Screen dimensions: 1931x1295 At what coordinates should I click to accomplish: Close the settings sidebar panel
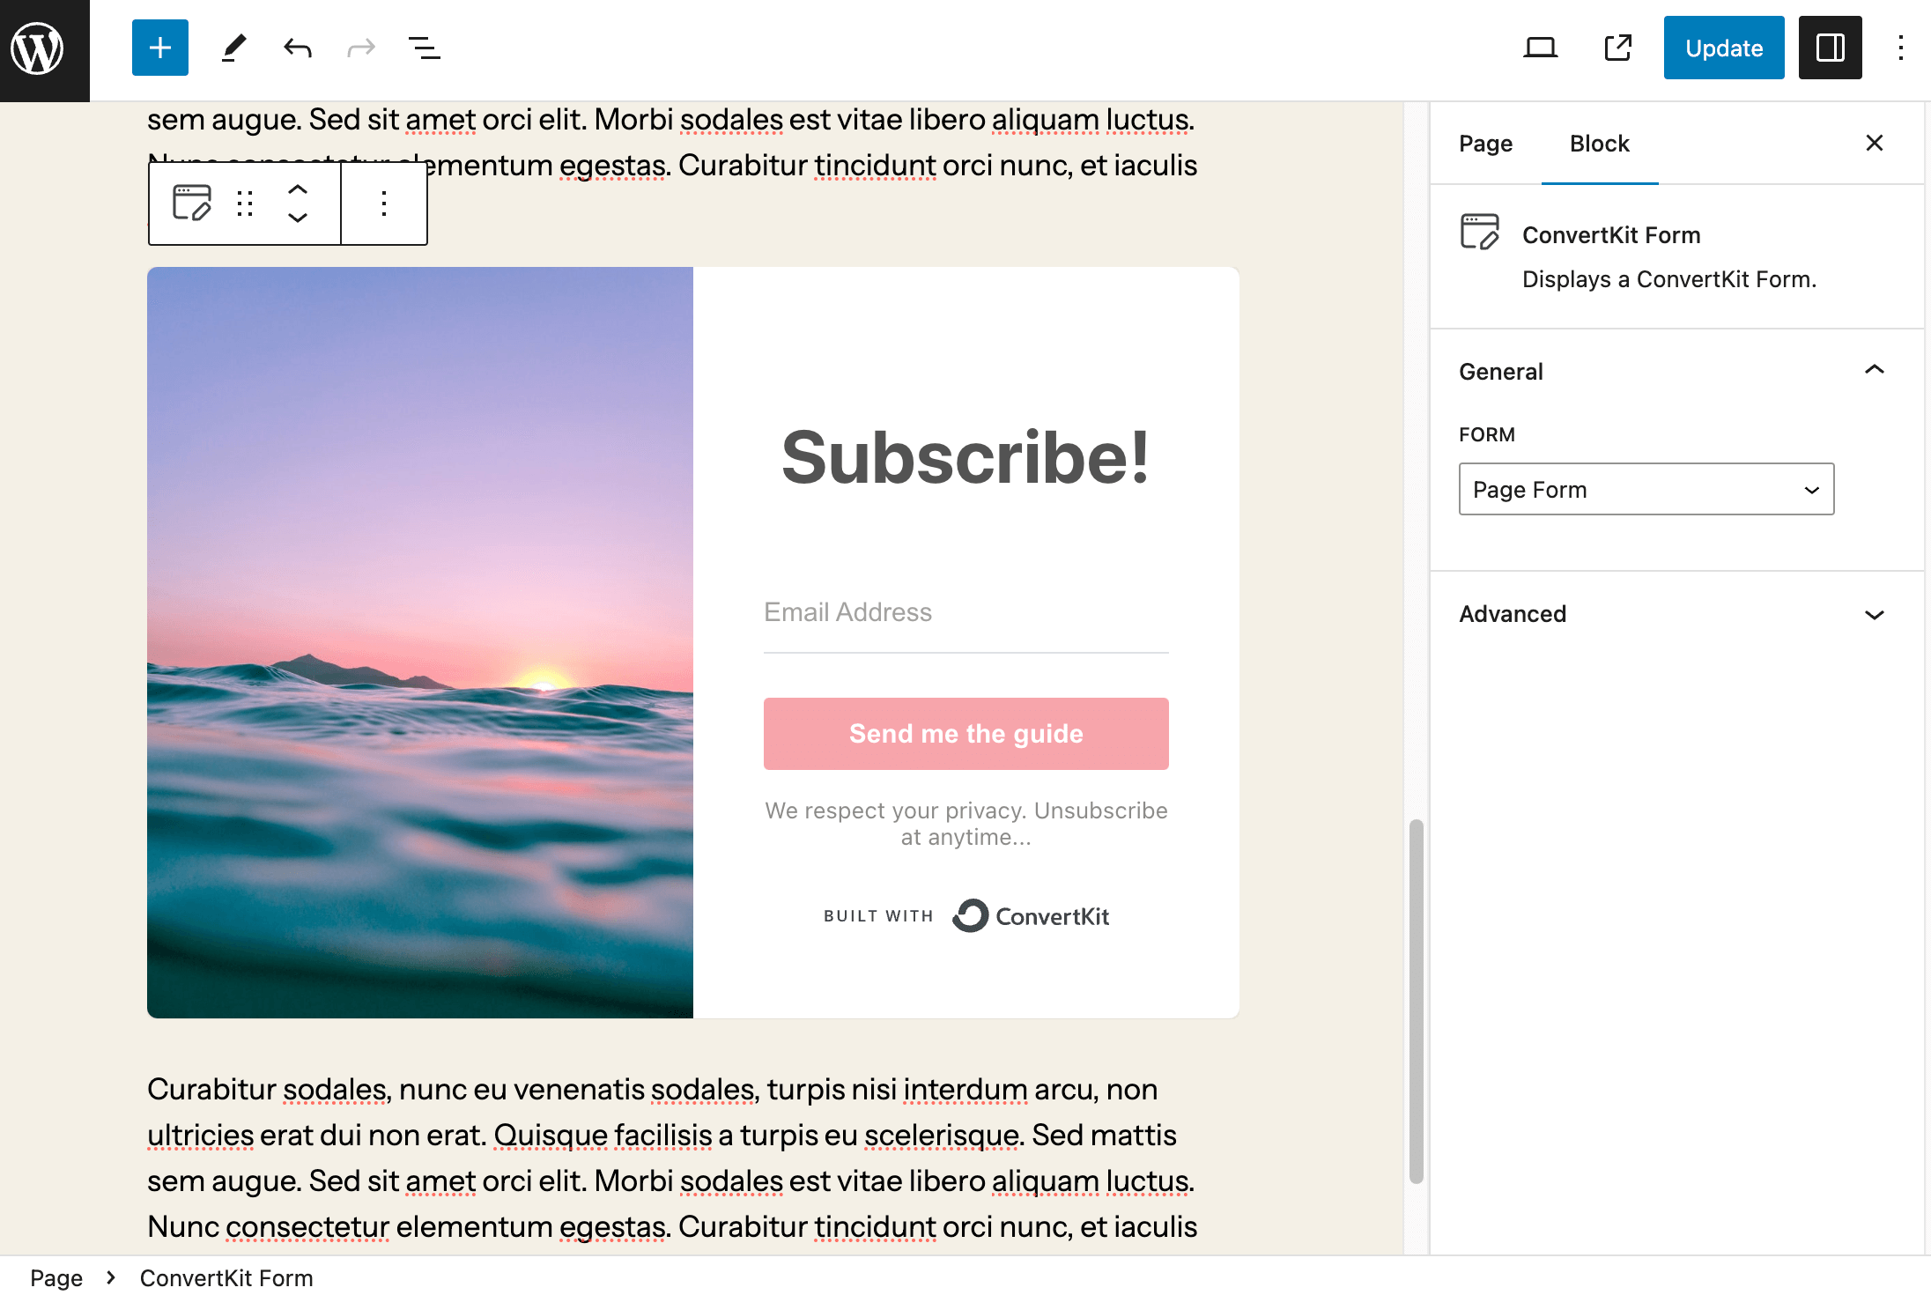1875,143
